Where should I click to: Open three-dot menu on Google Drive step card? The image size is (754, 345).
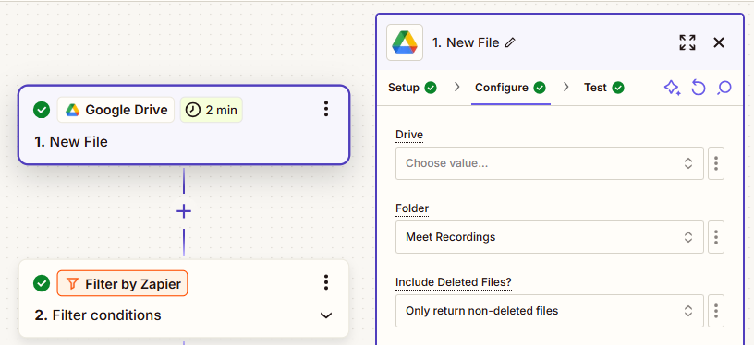coord(326,109)
